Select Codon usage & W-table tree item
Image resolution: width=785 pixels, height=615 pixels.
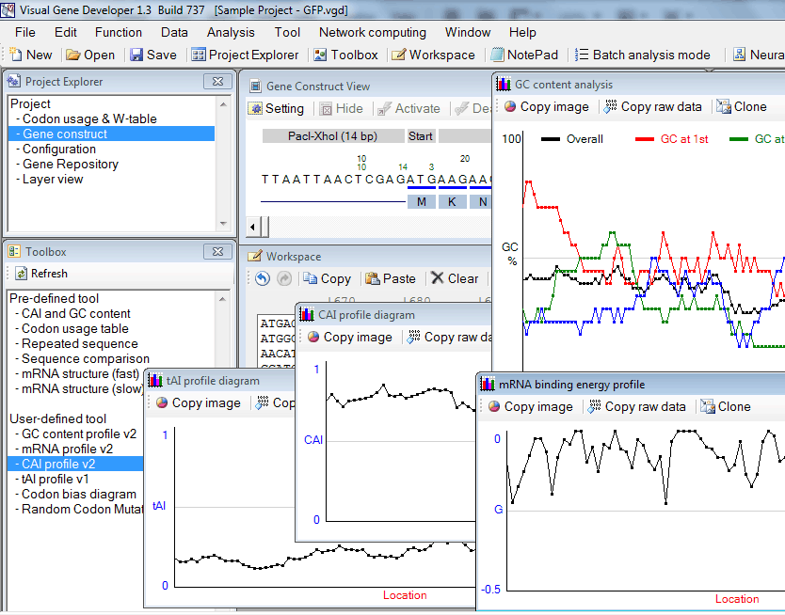pos(89,118)
